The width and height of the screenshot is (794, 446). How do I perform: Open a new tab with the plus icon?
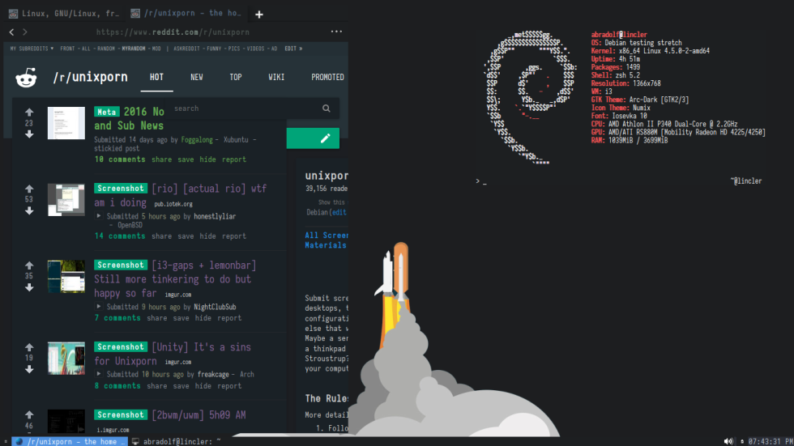[x=258, y=14]
